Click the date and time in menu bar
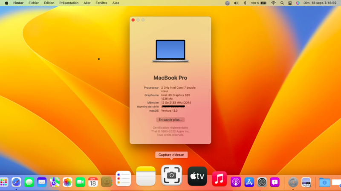 point(320,3)
